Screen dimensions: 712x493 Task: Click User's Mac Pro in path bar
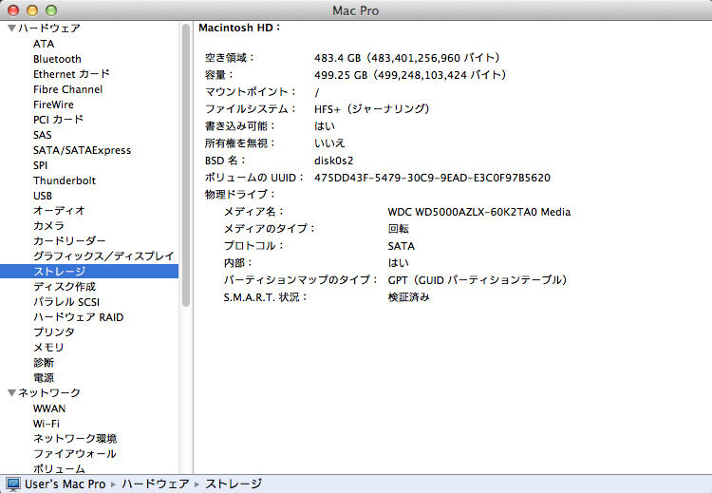[65, 484]
